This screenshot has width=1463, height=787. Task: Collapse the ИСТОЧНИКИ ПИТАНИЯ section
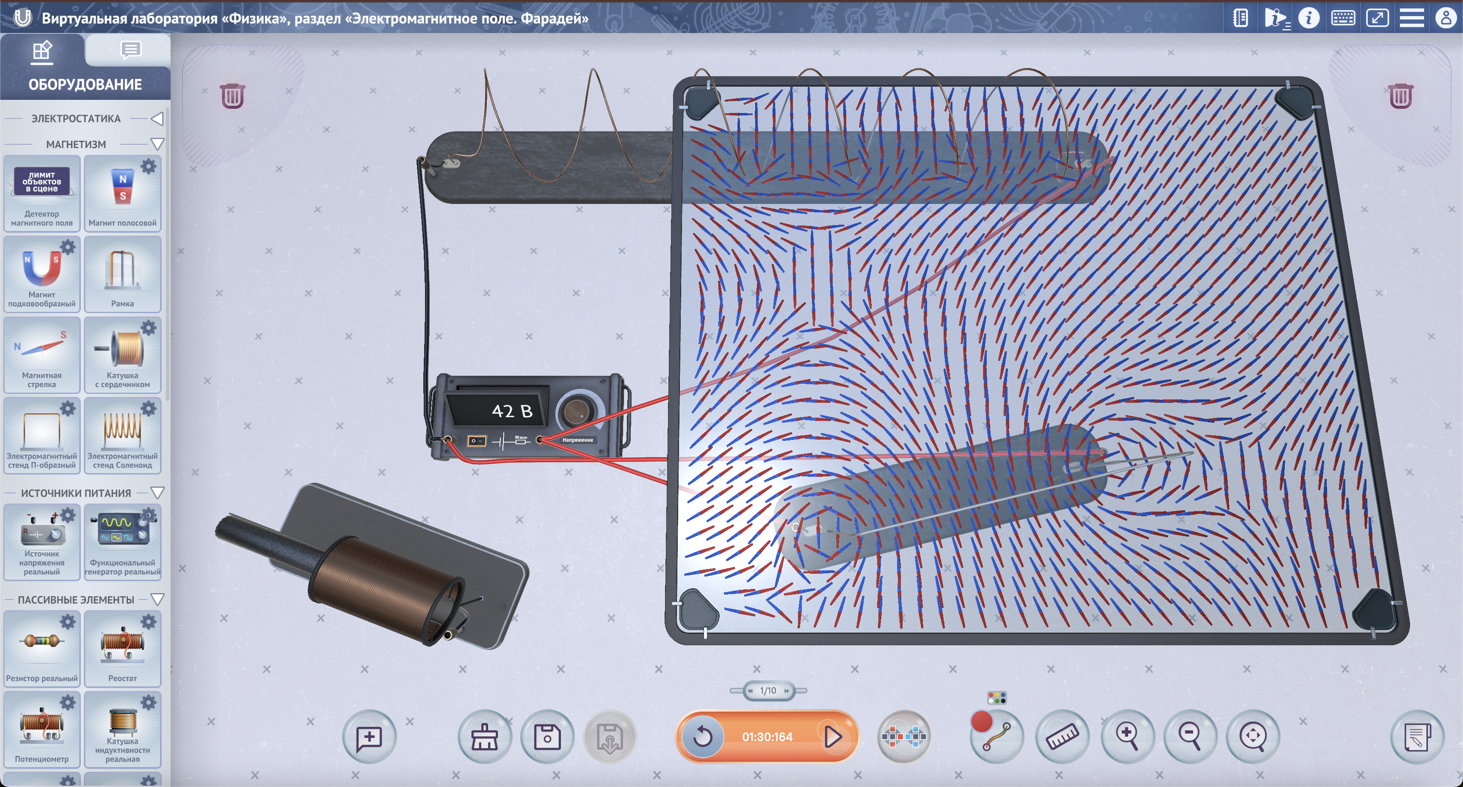click(157, 493)
